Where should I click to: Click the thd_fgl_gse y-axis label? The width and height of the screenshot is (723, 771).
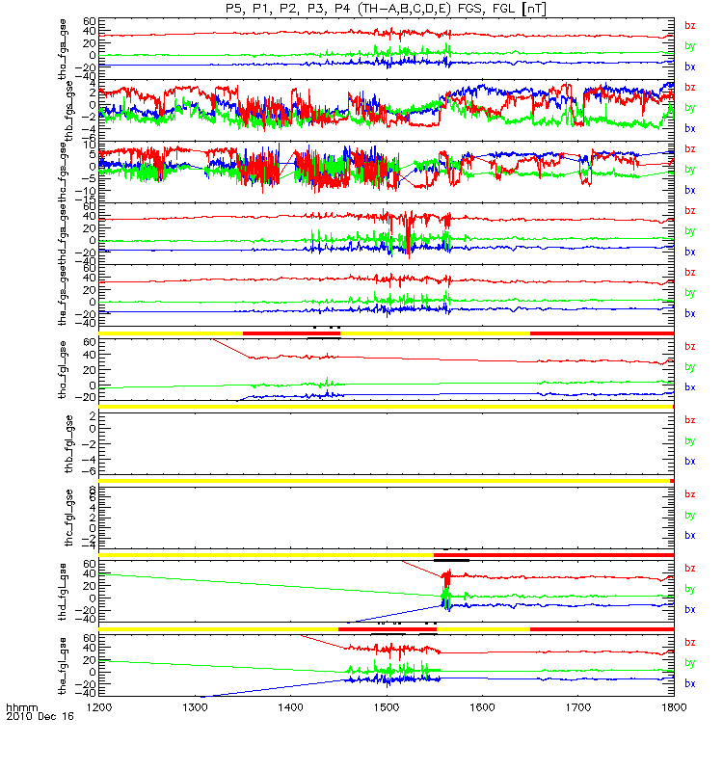pyautogui.click(x=63, y=592)
